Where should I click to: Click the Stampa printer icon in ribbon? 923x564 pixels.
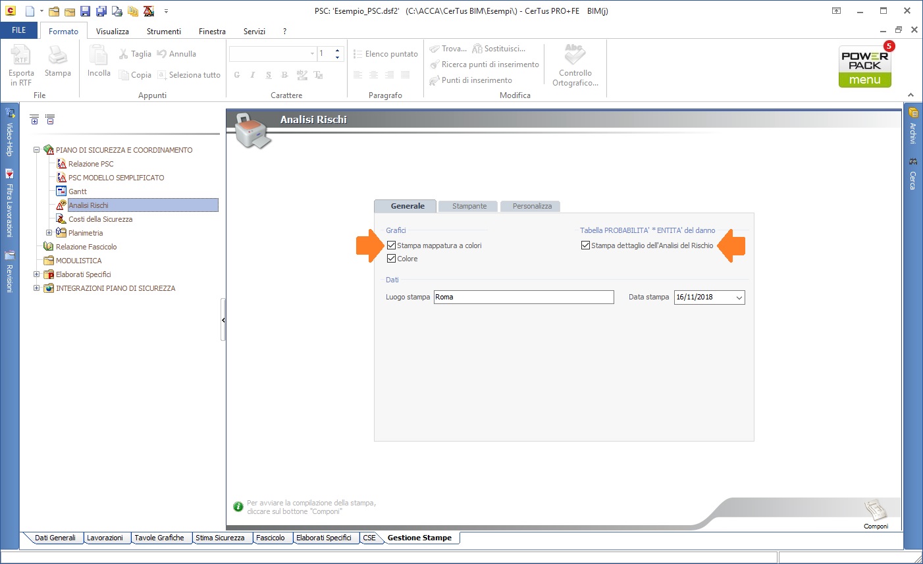coord(57,62)
